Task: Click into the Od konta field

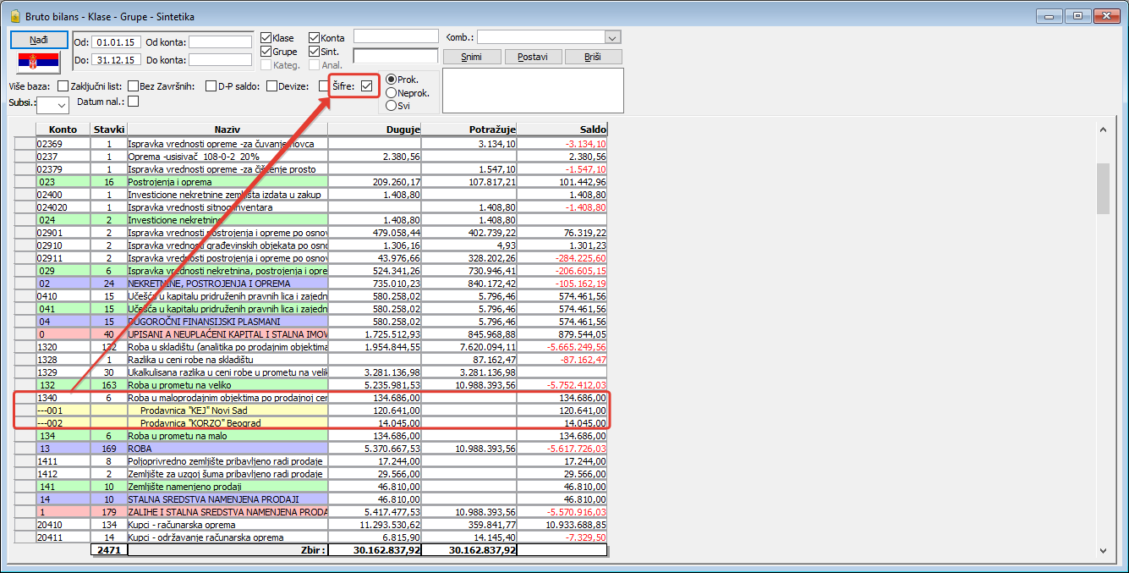Action: (220, 42)
